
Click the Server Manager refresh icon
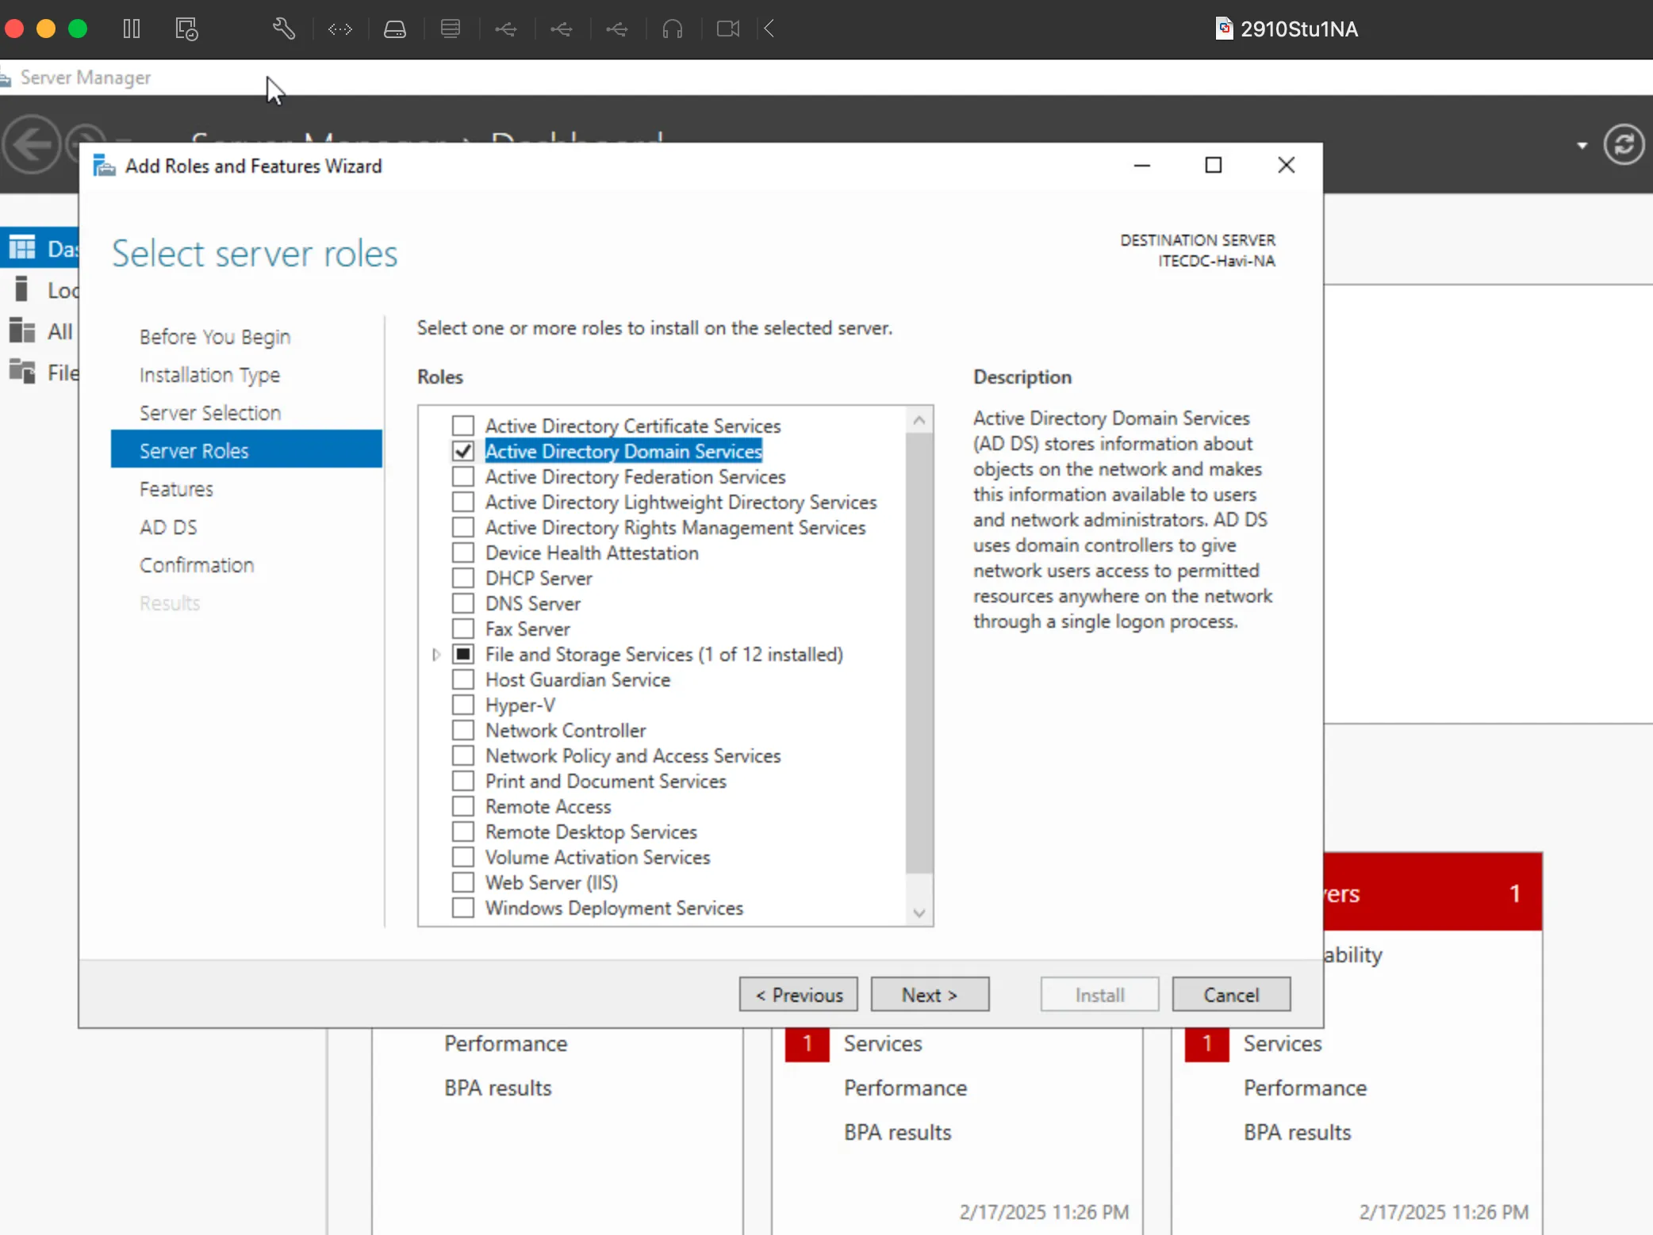point(1623,145)
